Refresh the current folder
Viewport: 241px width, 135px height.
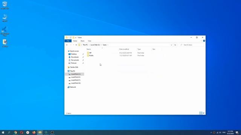pyautogui.click(x=175, y=45)
